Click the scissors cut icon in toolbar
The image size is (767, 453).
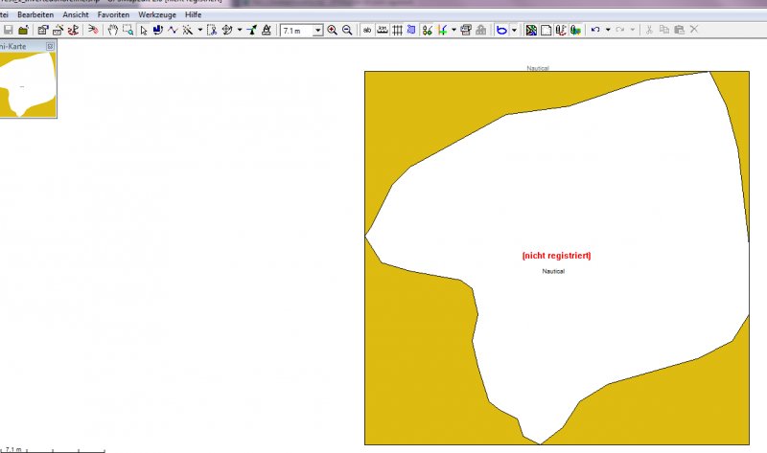click(649, 31)
